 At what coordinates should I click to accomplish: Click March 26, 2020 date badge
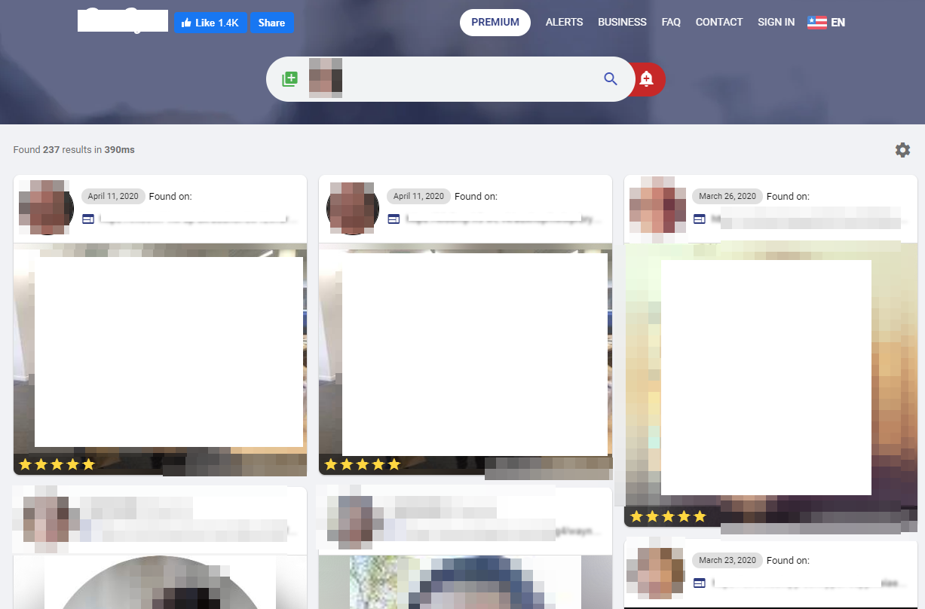click(727, 196)
